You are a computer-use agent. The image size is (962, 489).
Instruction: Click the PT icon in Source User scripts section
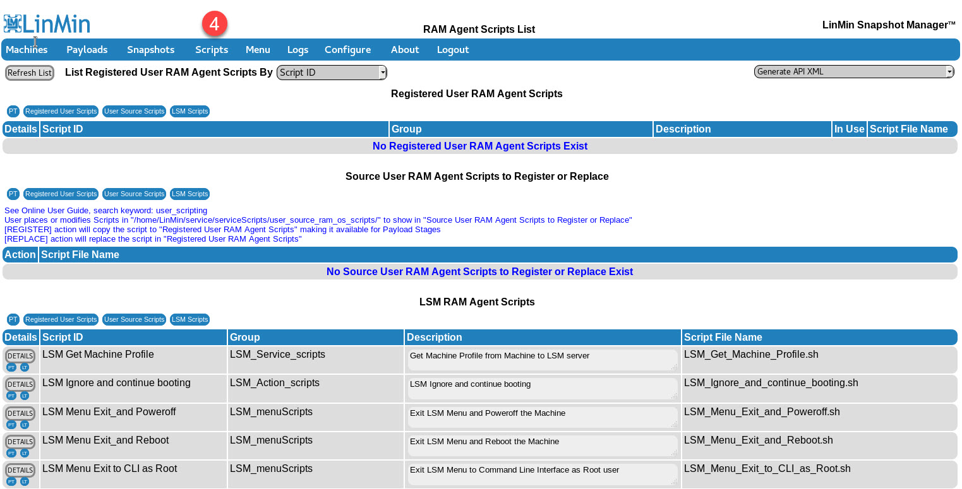click(x=13, y=194)
